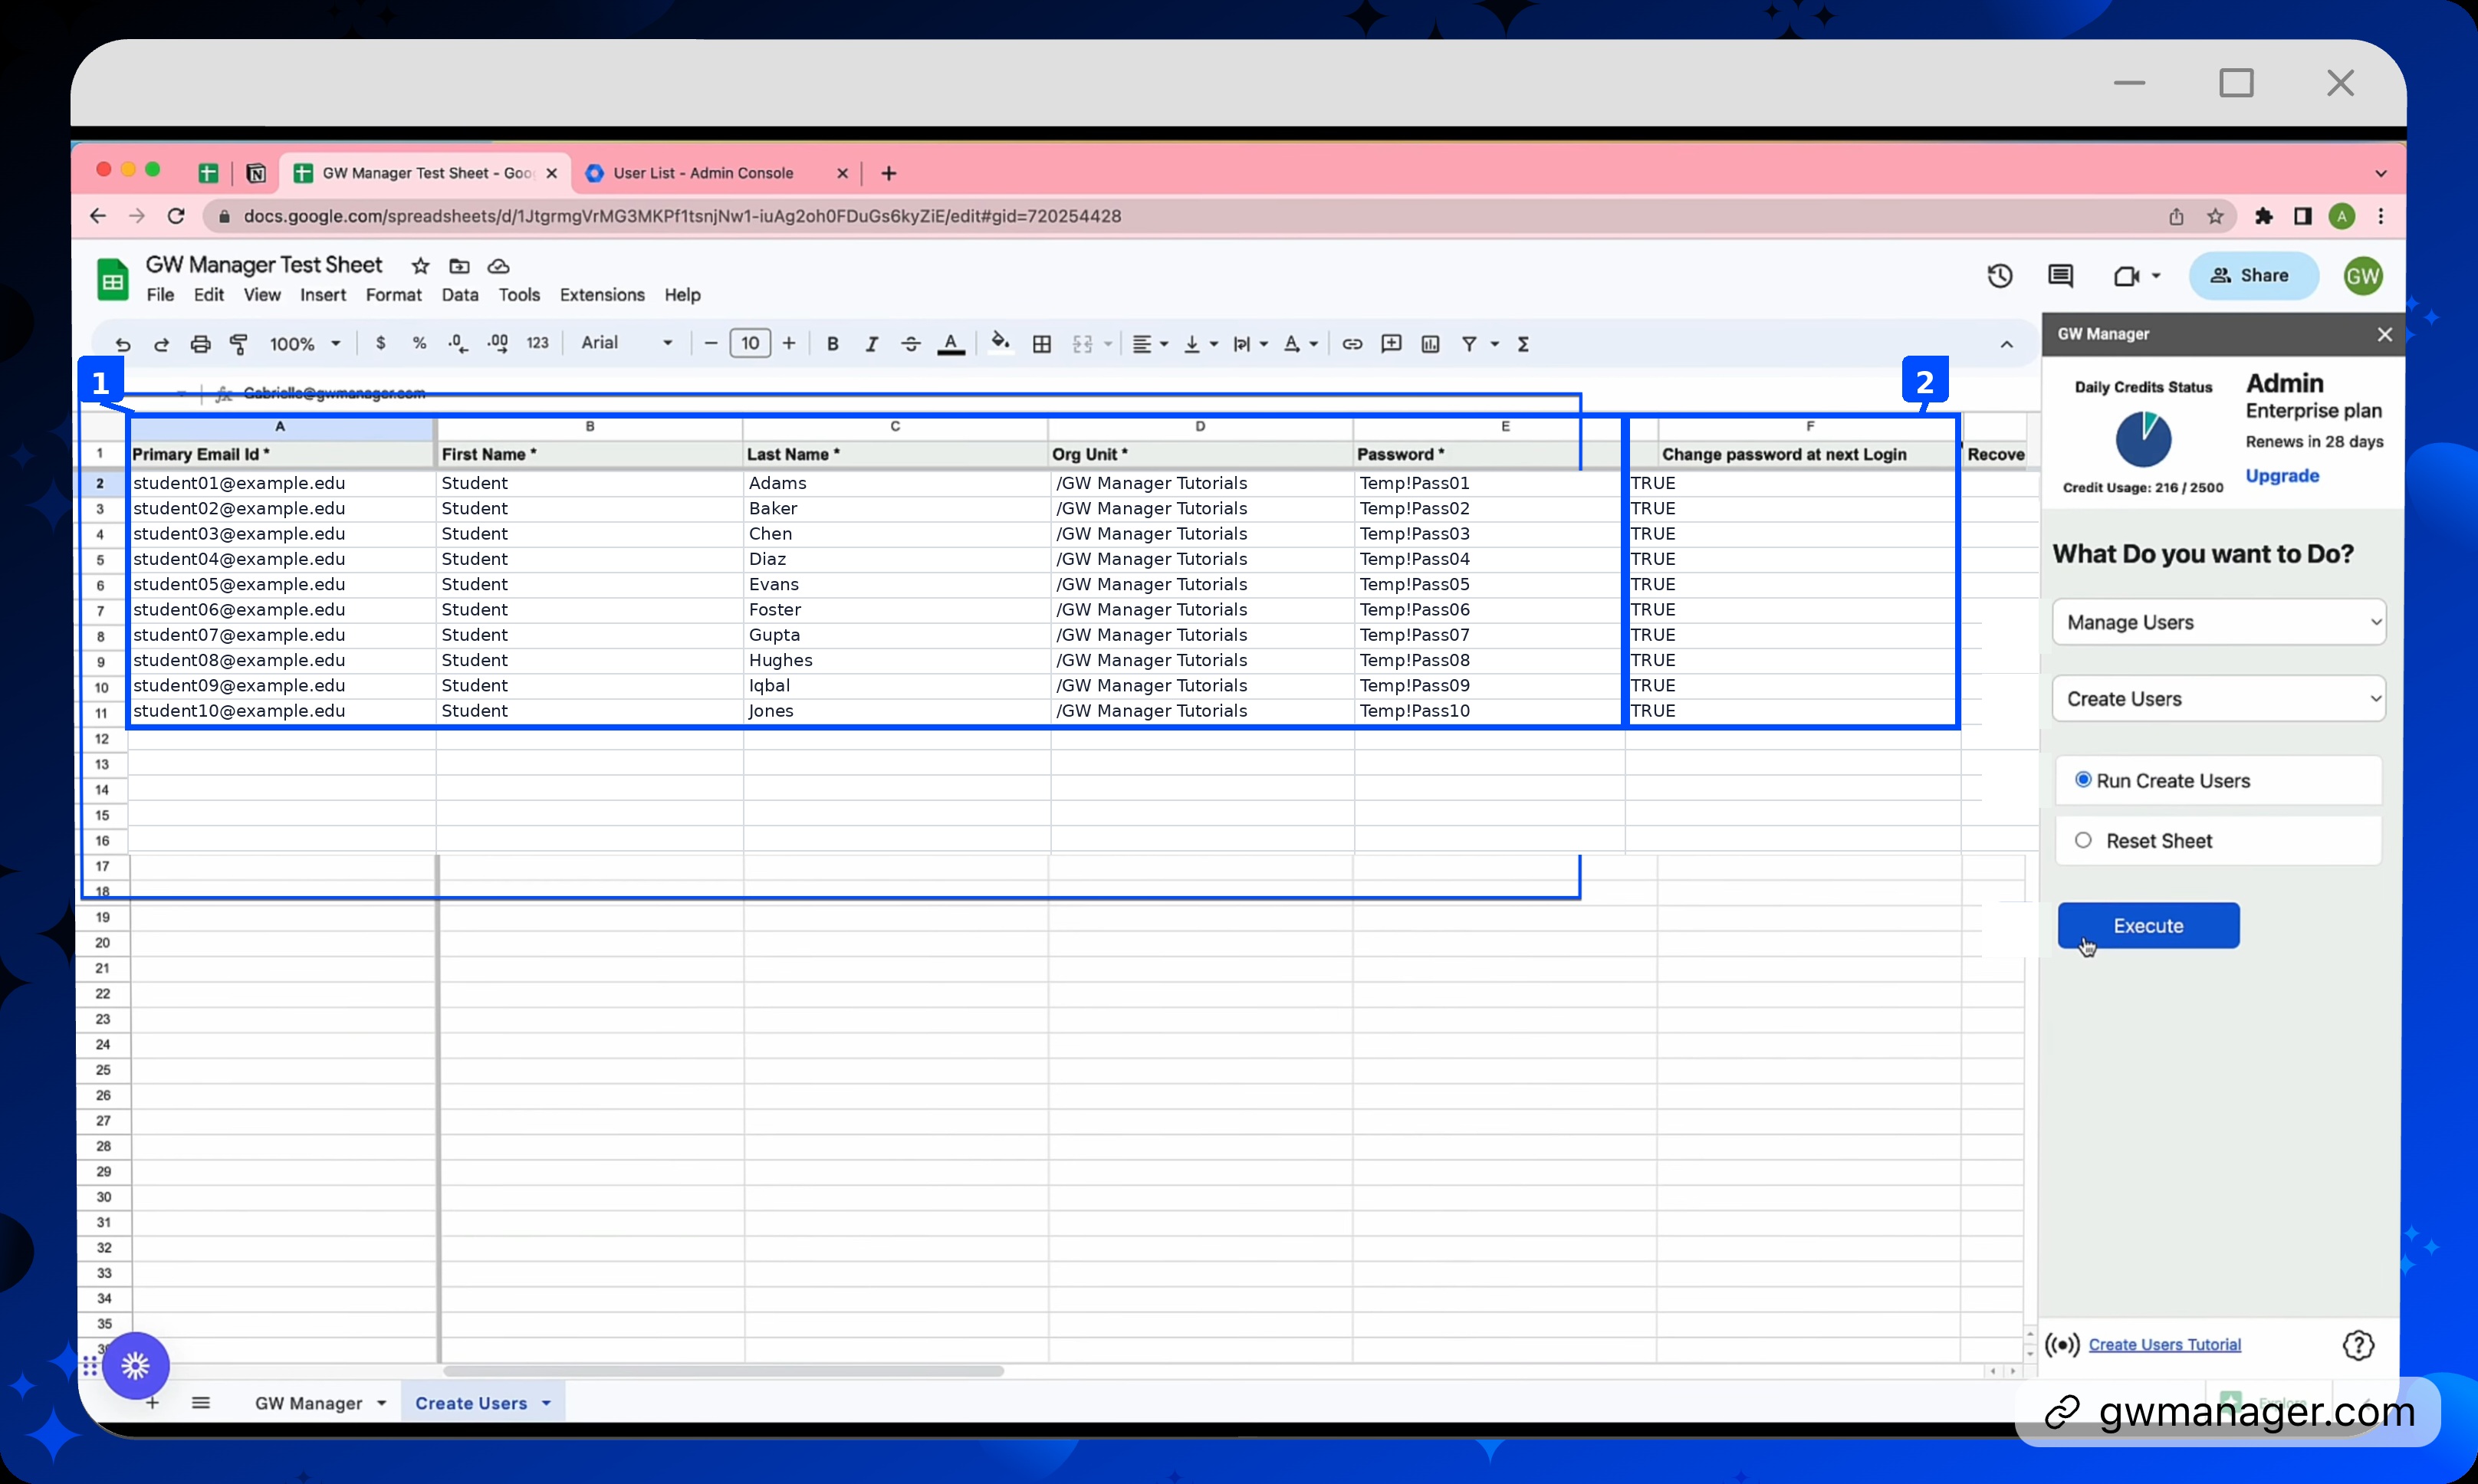Open the Extensions menu
Image resolution: width=2478 pixels, height=1484 pixels.
click(x=602, y=295)
